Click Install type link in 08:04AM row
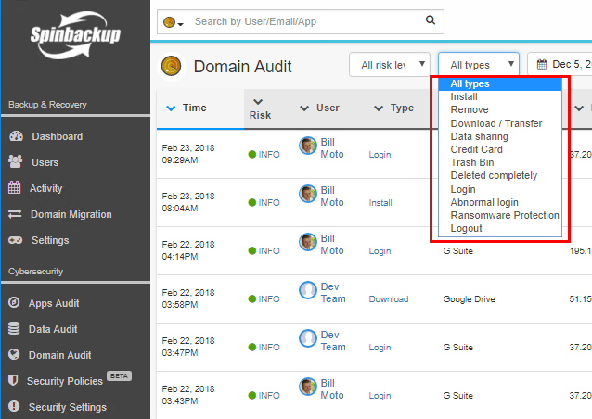 (x=380, y=203)
